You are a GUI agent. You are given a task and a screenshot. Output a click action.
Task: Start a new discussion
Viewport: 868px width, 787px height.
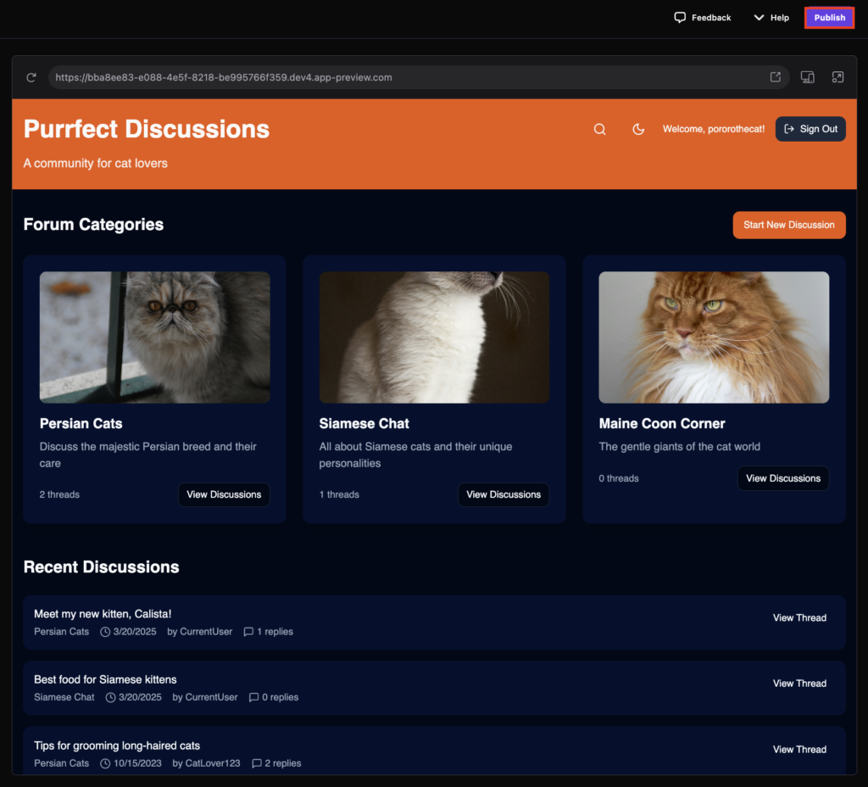coord(788,225)
